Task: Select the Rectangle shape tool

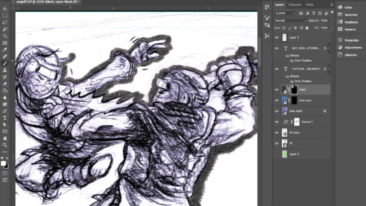Action: [5, 132]
